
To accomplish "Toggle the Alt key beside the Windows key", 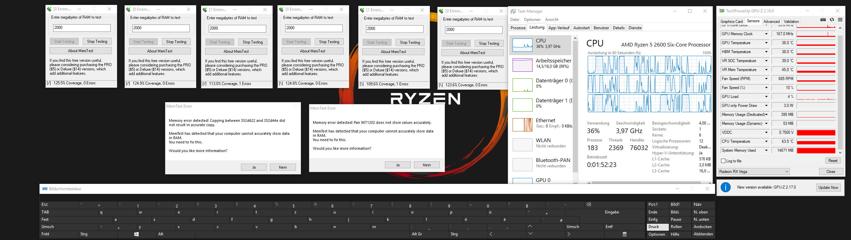I will tap(176, 234).
